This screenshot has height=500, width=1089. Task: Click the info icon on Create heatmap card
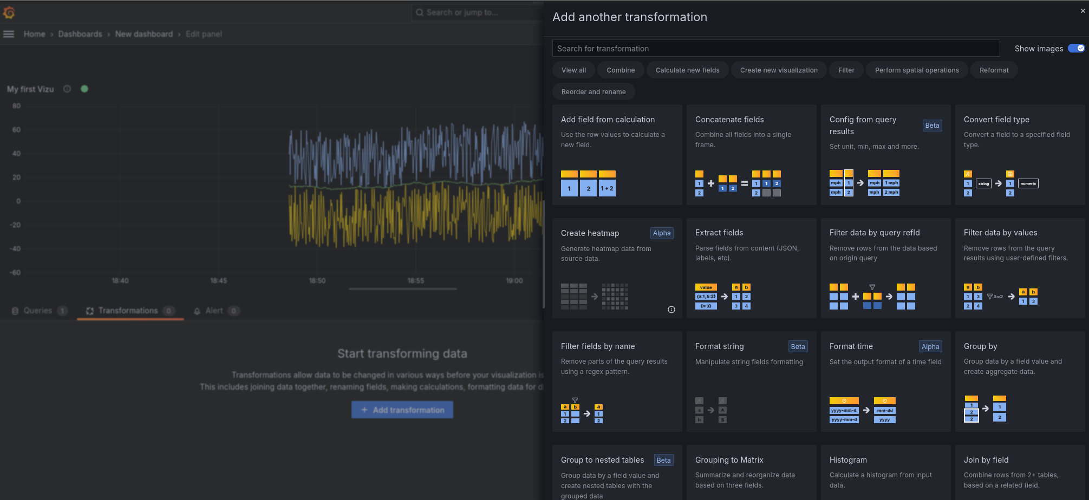(x=671, y=310)
